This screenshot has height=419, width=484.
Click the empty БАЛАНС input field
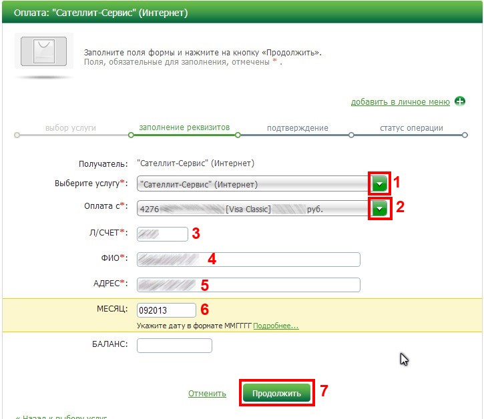coord(174,346)
